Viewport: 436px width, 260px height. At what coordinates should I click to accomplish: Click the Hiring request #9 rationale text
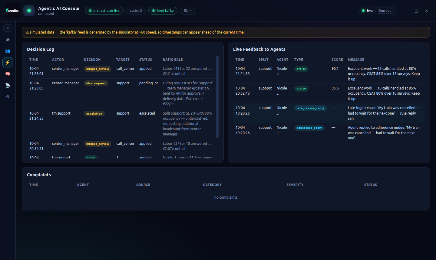pos(188,93)
